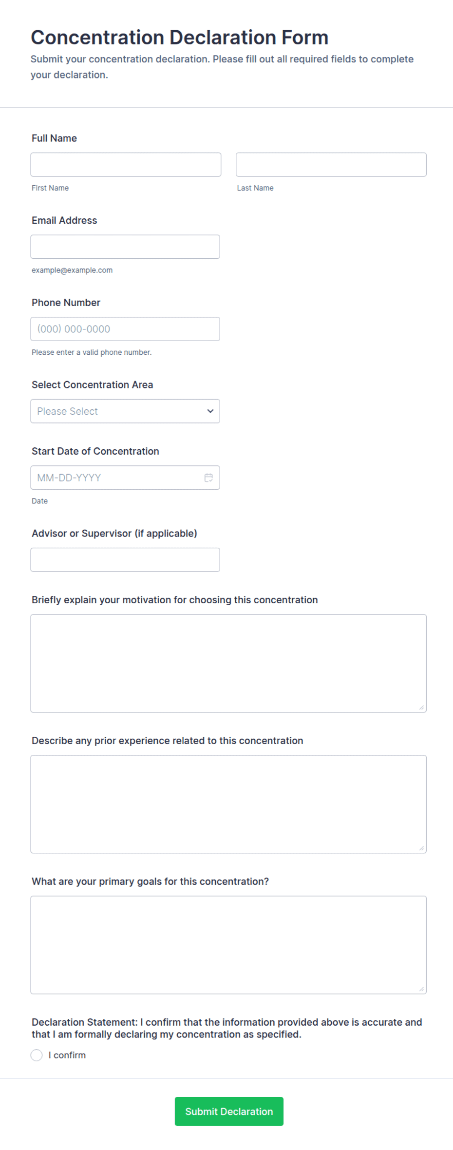Click the Advisor or Supervisor input field

point(125,560)
